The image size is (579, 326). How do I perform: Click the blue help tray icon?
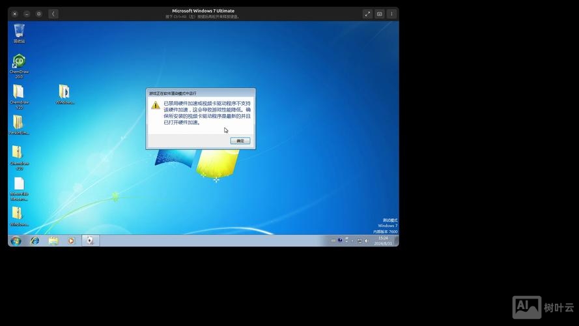[340, 240]
